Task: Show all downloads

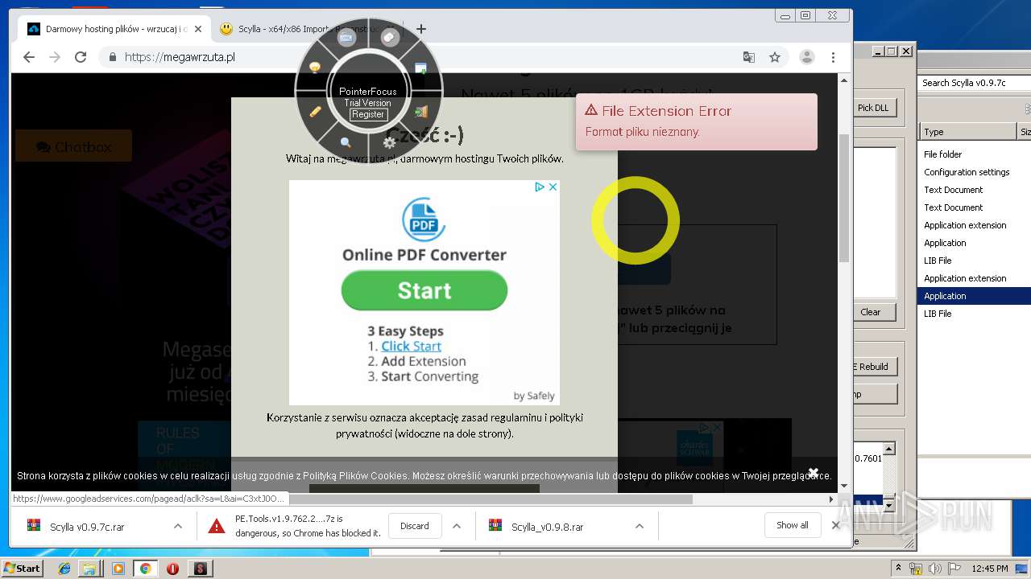Action: (793, 525)
